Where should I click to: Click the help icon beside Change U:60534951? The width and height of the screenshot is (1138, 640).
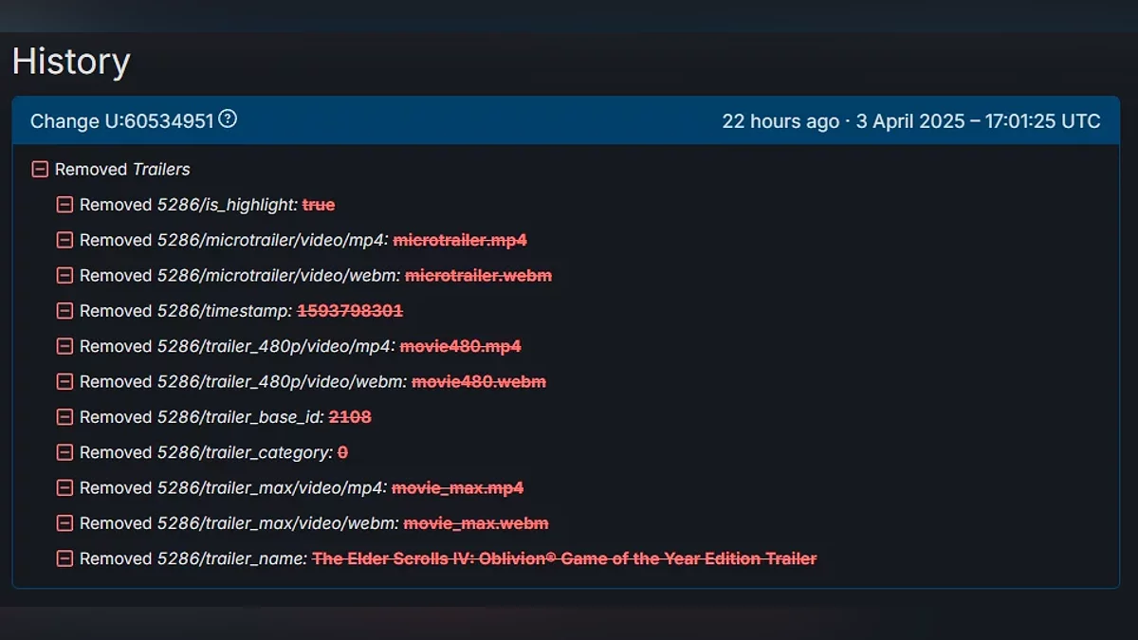[228, 119]
